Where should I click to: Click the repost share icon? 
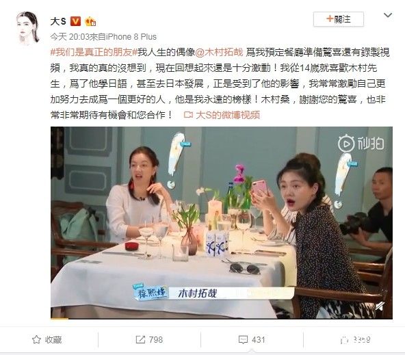(140, 339)
